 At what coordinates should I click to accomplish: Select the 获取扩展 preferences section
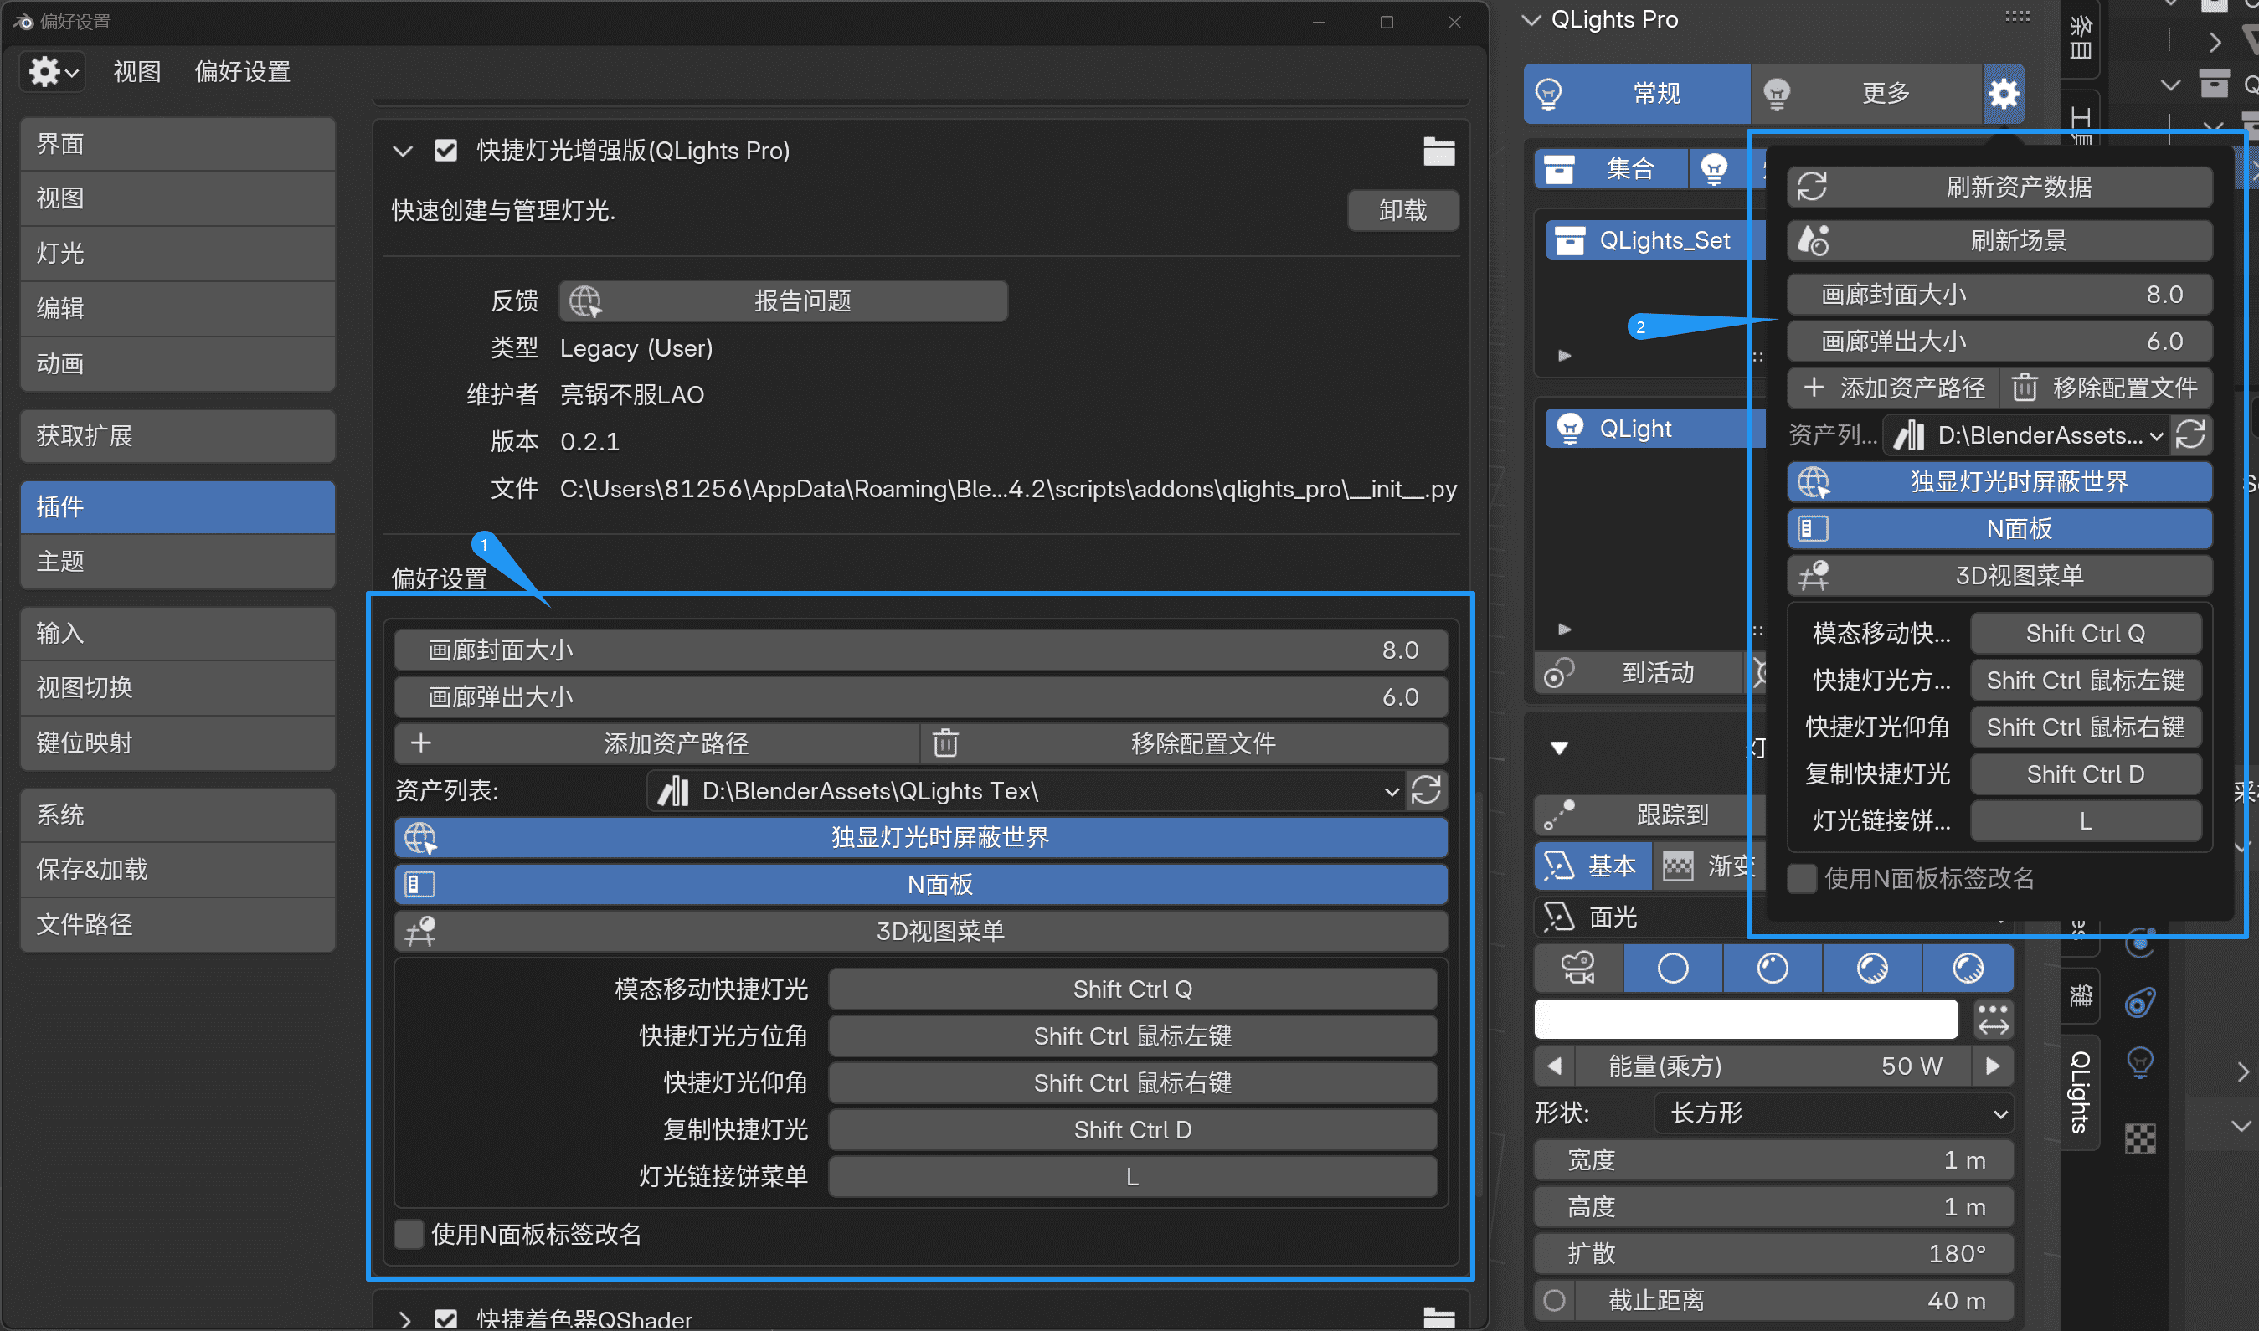coord(178,436)
